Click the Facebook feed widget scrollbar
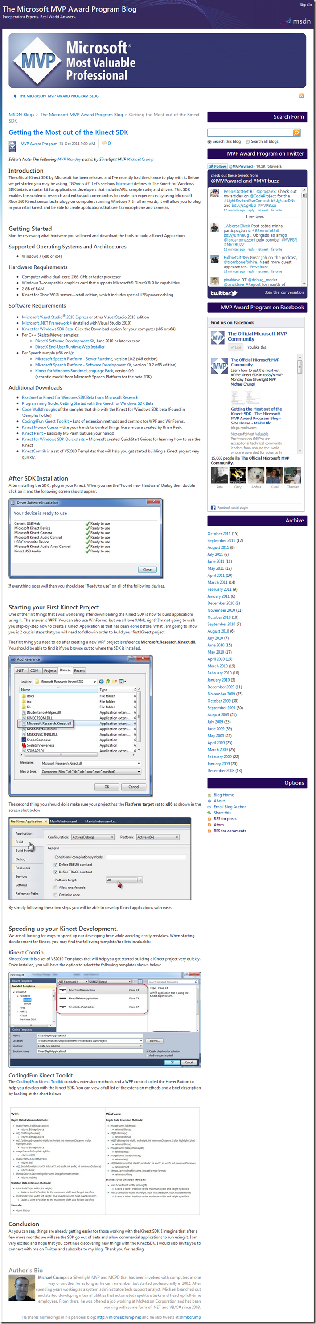Viewport: 316px width, 1324px height. pyautogui.click(x=300, y=404)
